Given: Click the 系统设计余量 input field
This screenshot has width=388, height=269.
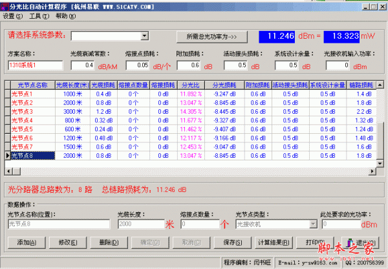Looking at the screenshot, I should coord(286,65).
